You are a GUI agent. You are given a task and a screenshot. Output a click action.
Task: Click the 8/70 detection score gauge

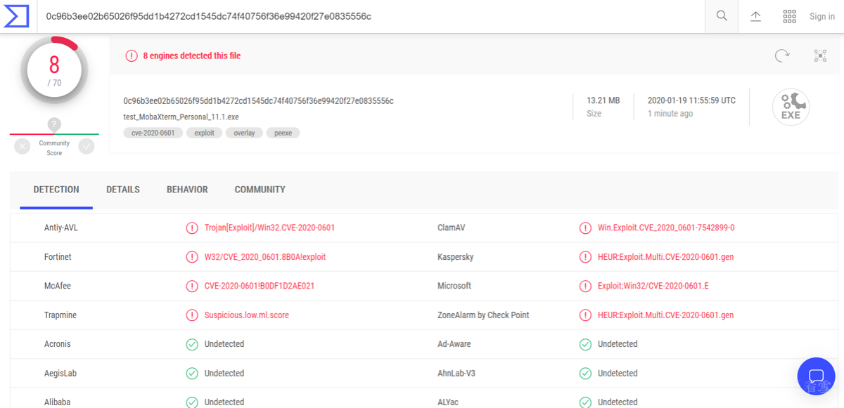click(x=54, y=70)
